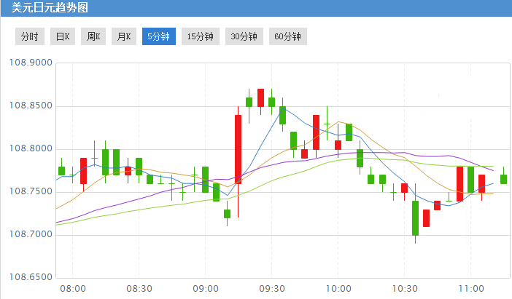Open the 周K weekly chart tab
Viewport: 512px width, 299px height.
point(93,36)
